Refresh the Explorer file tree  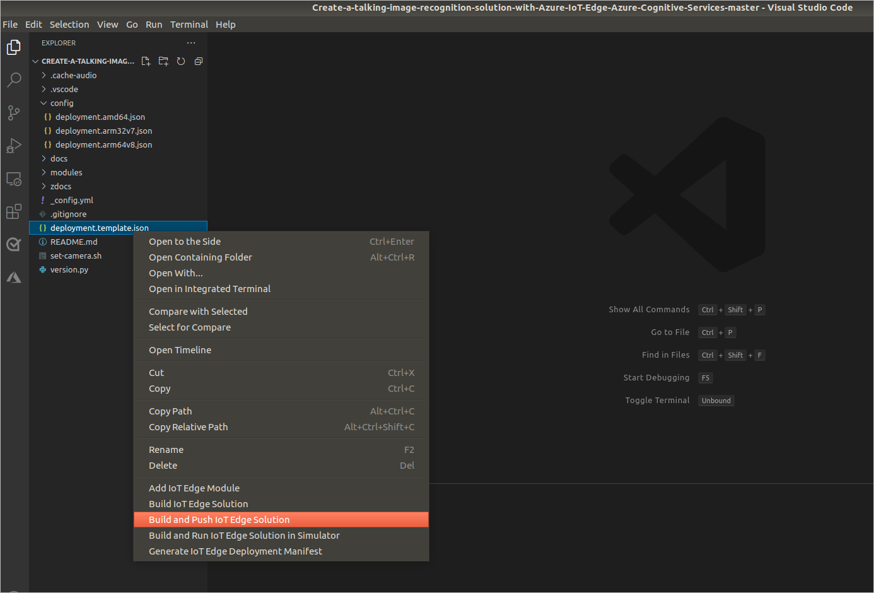click(x=181, y=61)
